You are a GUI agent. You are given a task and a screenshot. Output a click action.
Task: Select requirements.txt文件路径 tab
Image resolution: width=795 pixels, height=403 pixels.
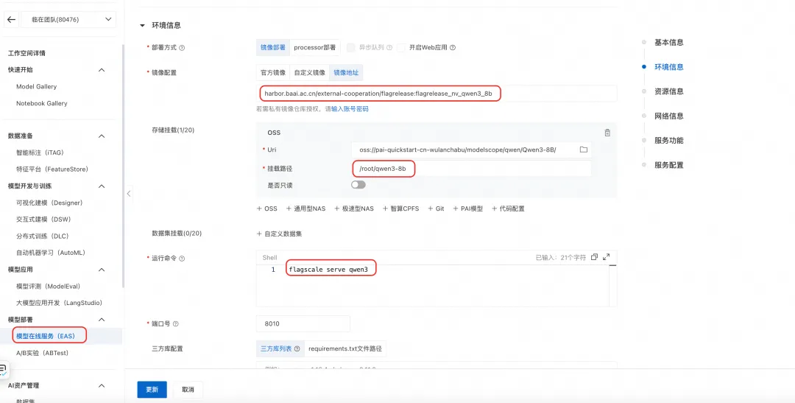[x=344, y=348]
